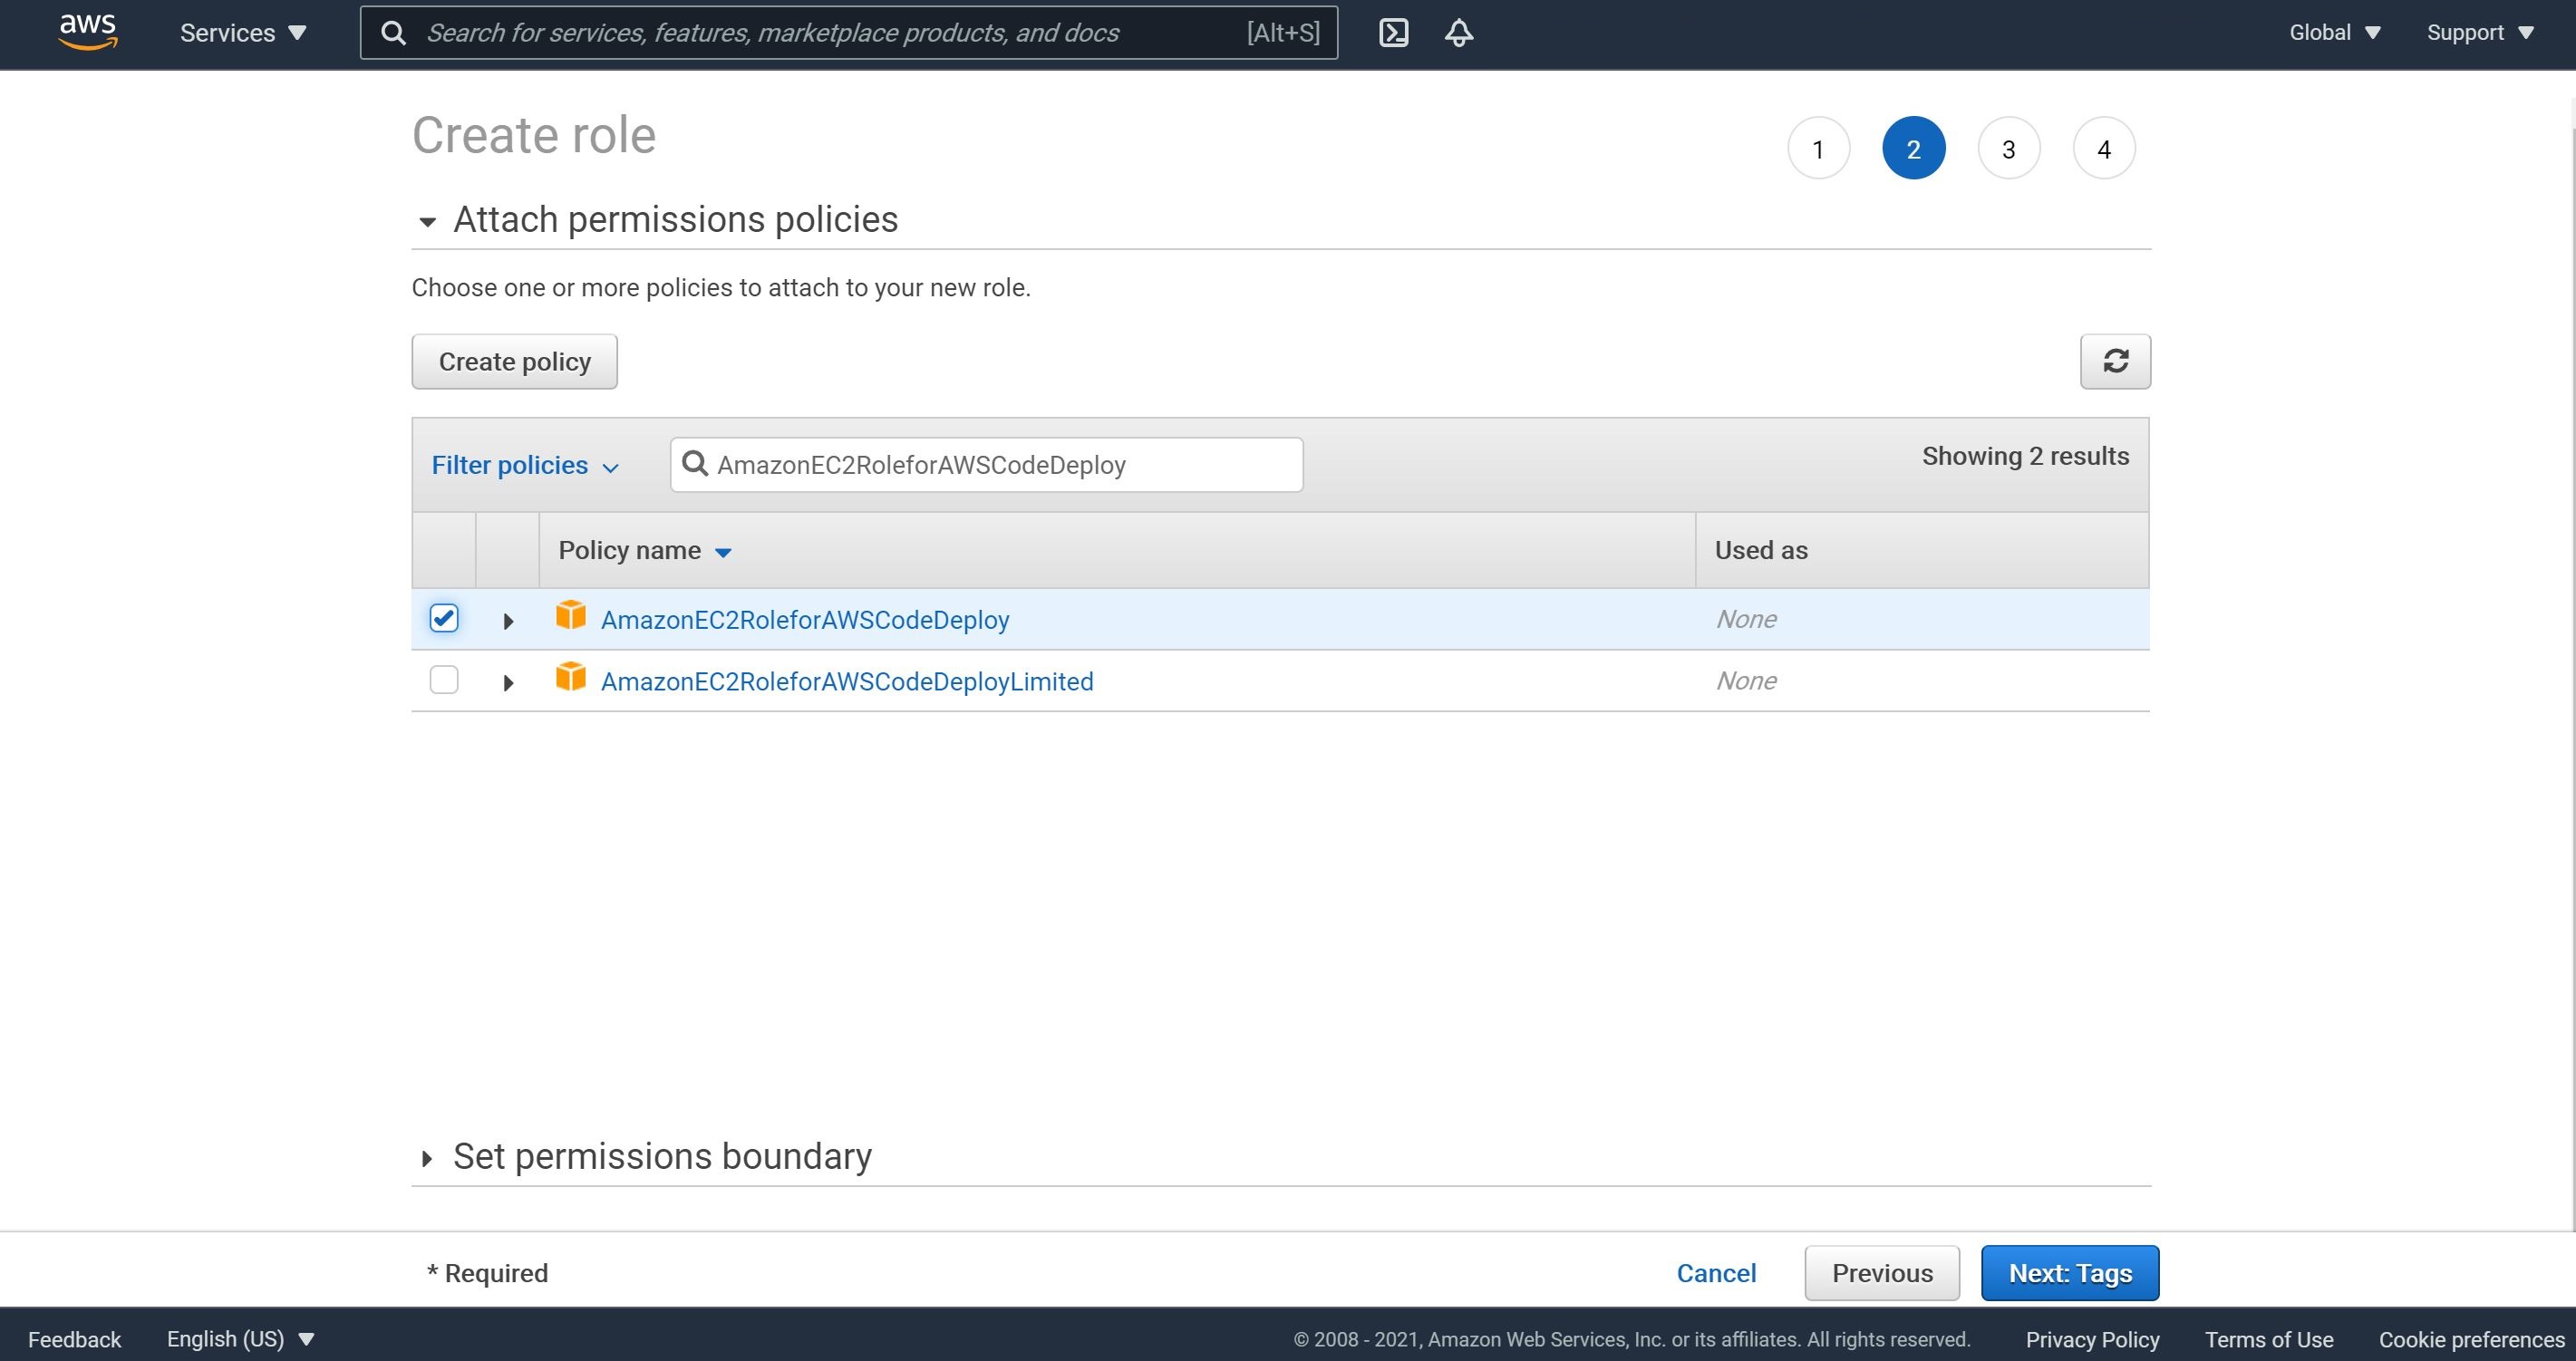The height and width of the screenshot is (1361, 2576).
Task: Open the Global region dropdown
Action: (2335, 33)
